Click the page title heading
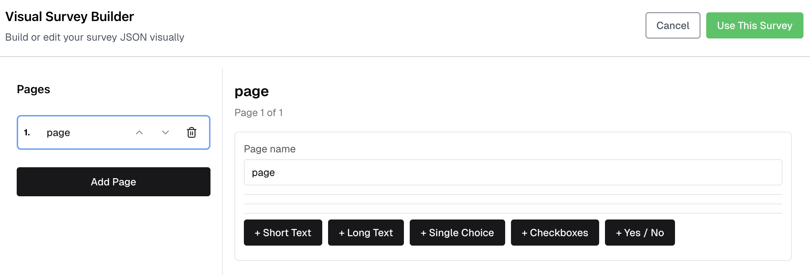This screenshot has height=275, width=810. click(251, 91)
